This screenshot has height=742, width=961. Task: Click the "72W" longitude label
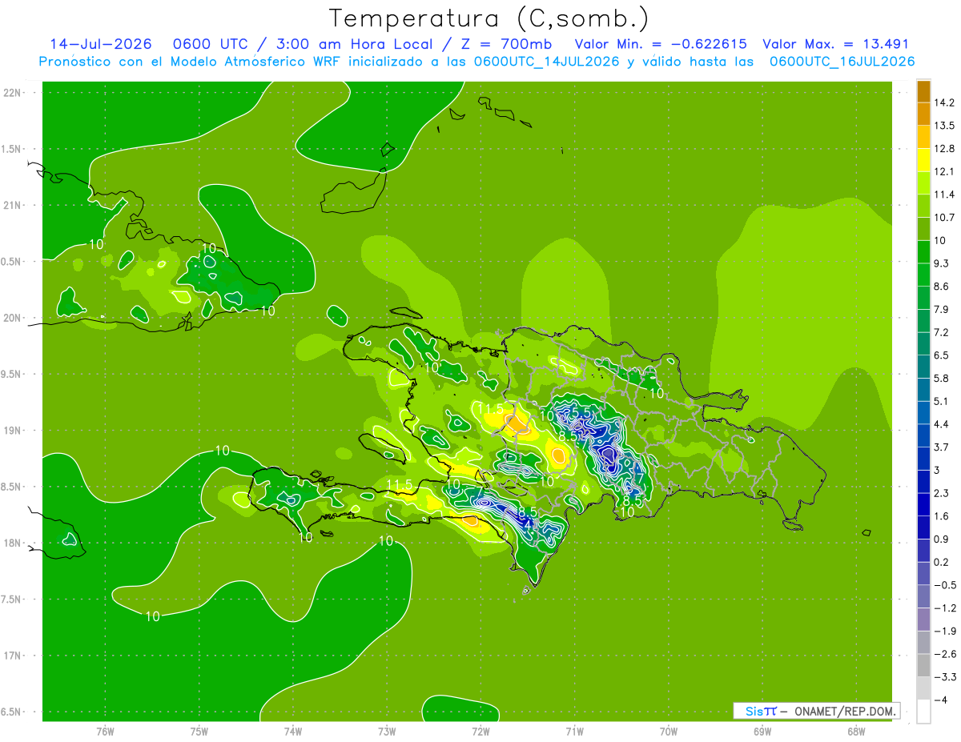coord(480,731)
